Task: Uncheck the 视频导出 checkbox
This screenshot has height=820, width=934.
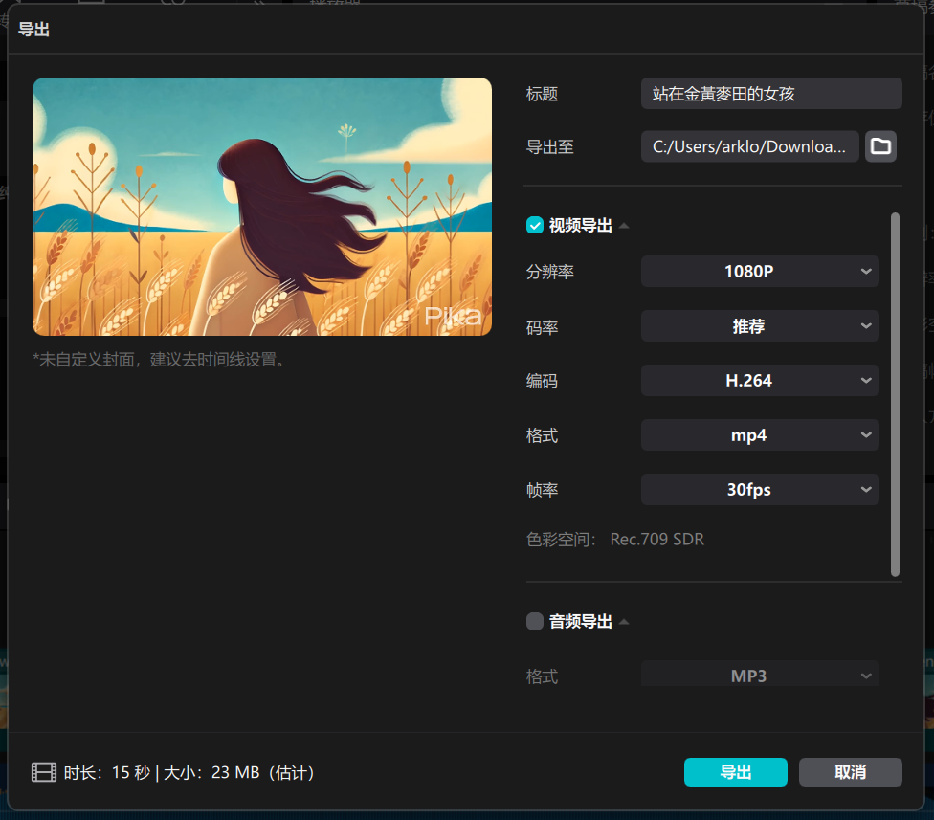Action: (535, 226)
